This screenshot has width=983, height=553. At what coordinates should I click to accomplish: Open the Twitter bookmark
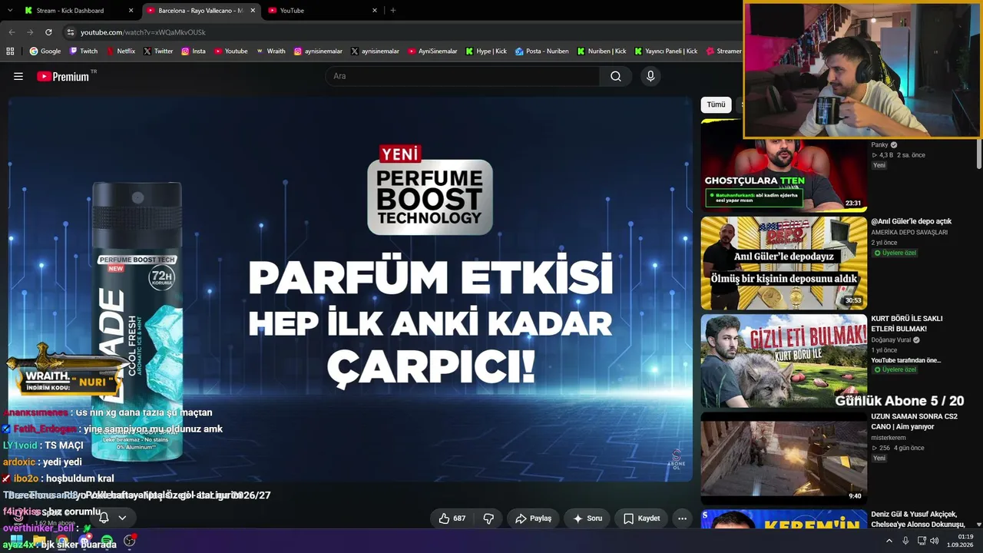(158, 51)
